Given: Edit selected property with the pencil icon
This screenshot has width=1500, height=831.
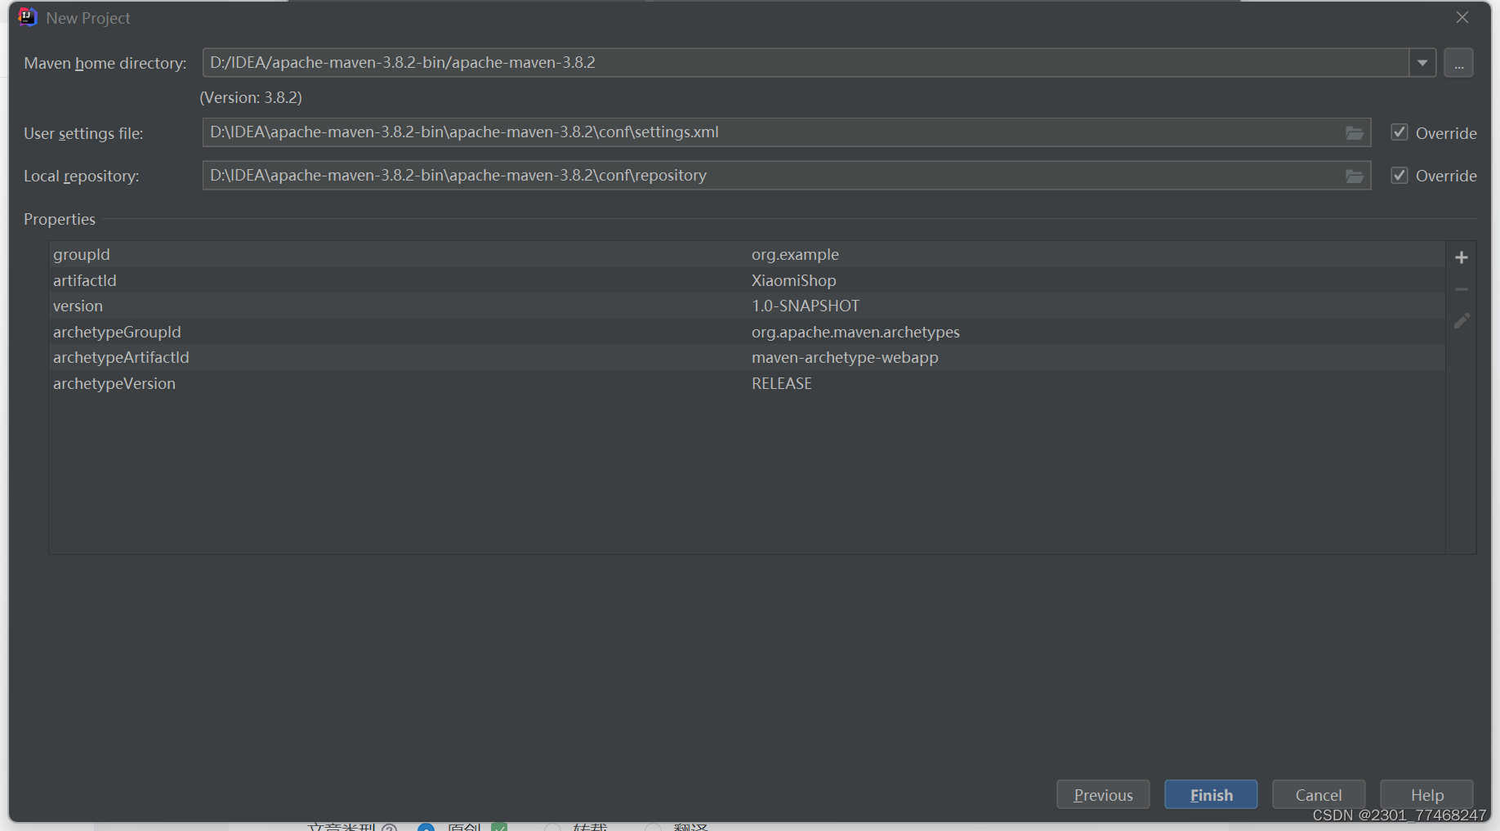Looking at the screenshot, I should coord(1462,321).
